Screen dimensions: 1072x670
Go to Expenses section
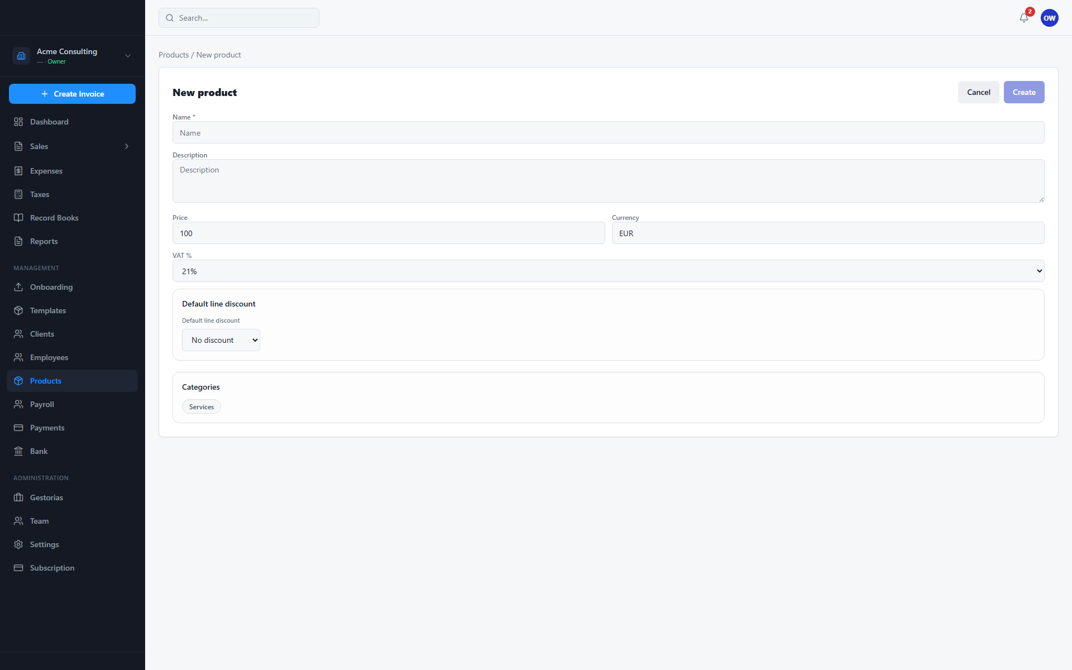point(72,171)
